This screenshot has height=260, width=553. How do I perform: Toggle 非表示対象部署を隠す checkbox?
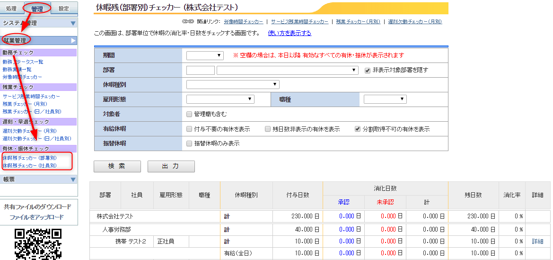coord(368,70)
